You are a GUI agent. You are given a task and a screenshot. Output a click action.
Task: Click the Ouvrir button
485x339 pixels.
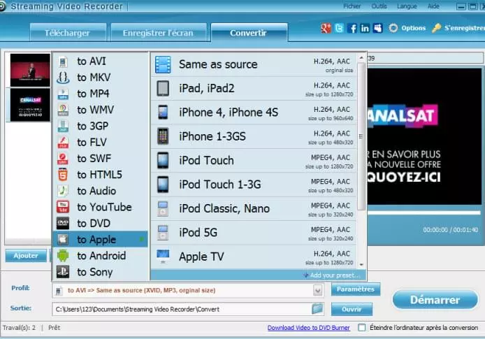pyautogui.click(x=352, y=309)
